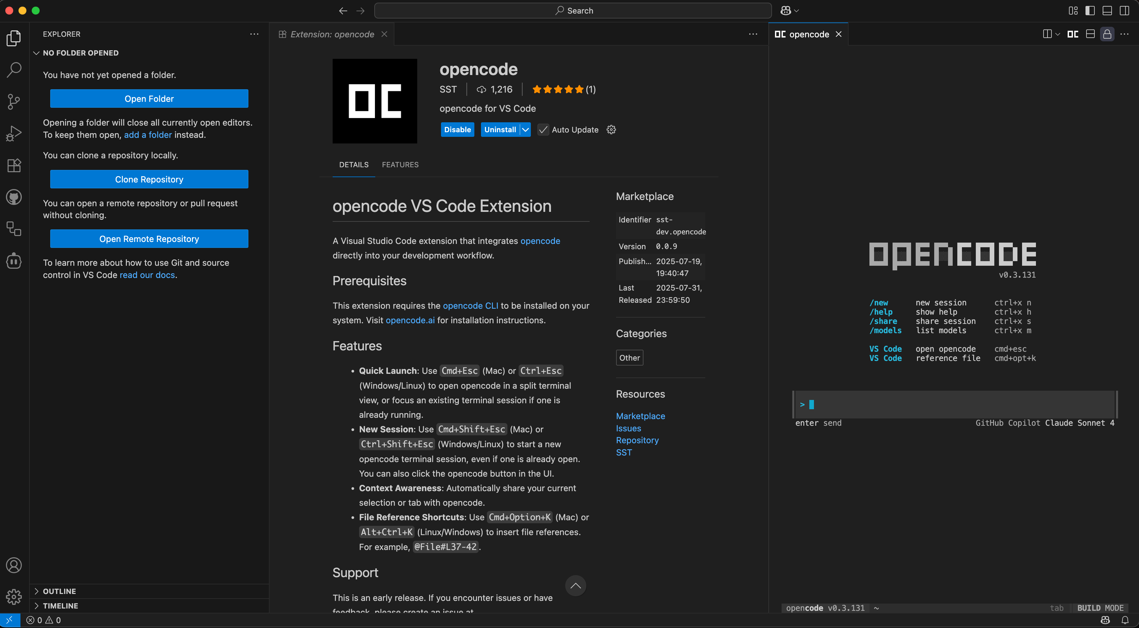Click the Clone Repository button

coord(149,179)
